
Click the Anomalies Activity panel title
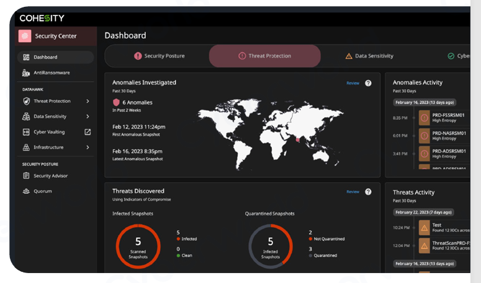point(418,82)
